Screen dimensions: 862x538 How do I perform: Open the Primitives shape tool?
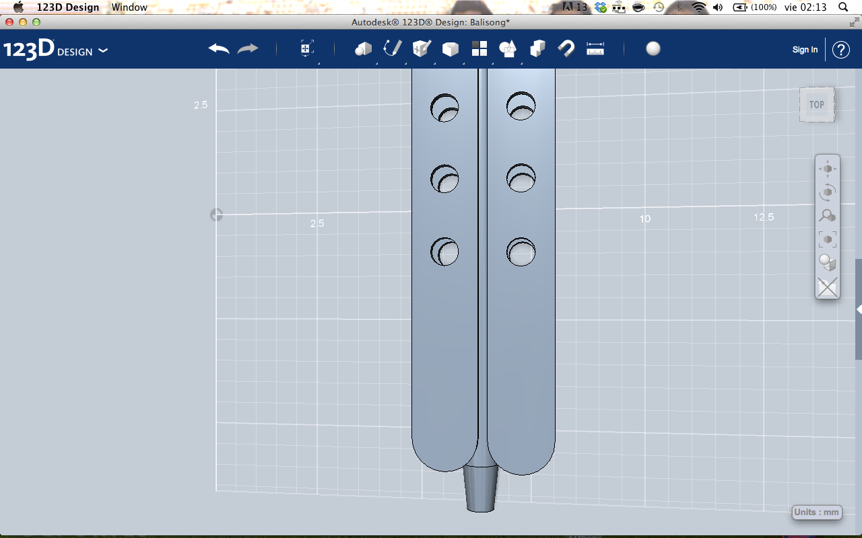362,48
